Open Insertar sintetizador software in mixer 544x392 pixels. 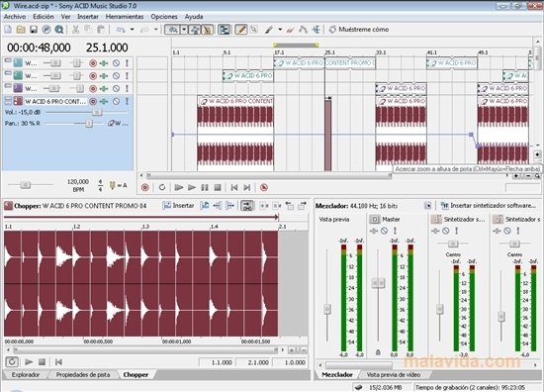click(x=489, y=206)
